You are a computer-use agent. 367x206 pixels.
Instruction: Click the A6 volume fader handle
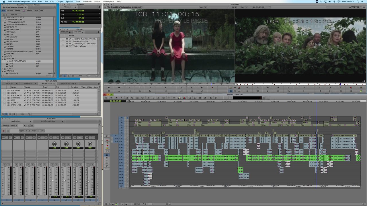pos(65,181)
